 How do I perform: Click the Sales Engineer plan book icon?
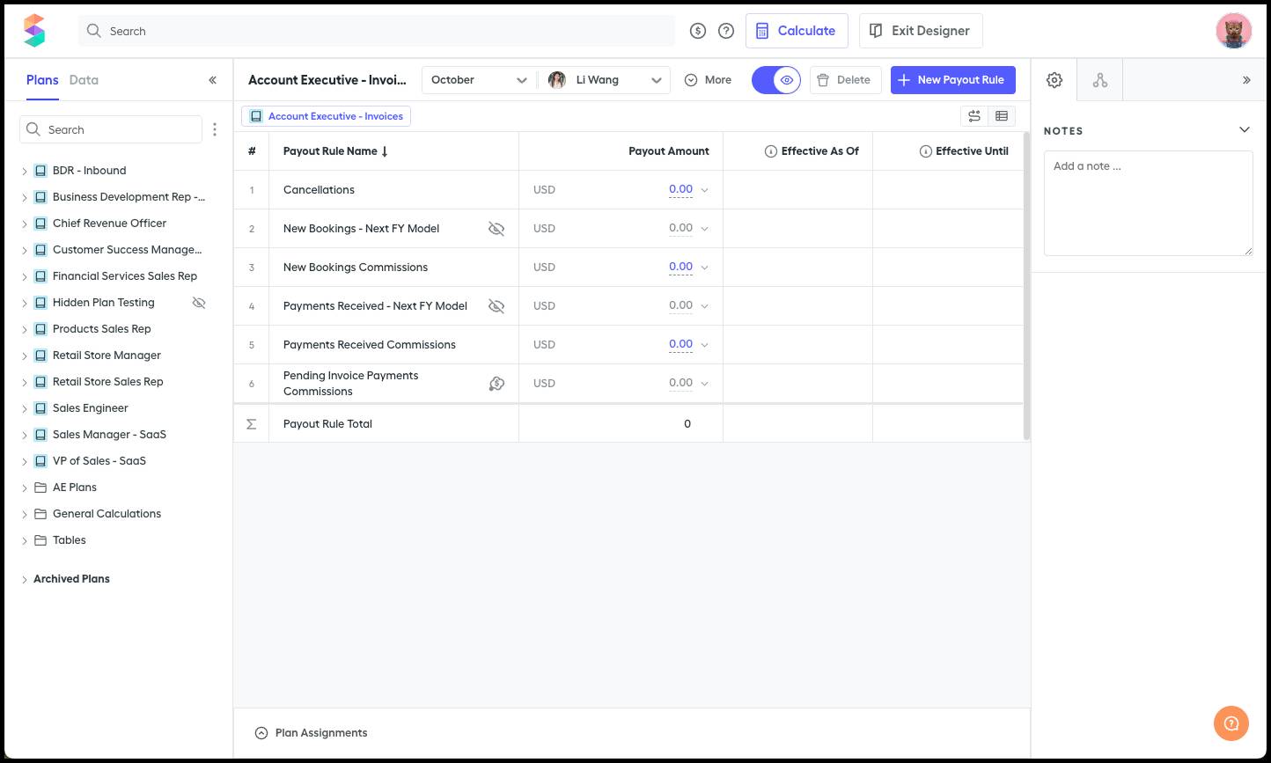point(40,408)
